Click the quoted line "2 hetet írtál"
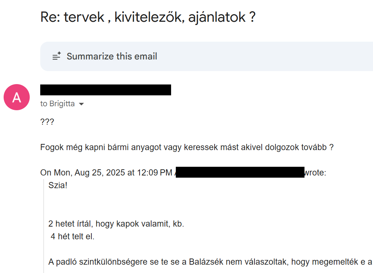The height and width of the screenshot is (273, 373). (x=116, y=224)
